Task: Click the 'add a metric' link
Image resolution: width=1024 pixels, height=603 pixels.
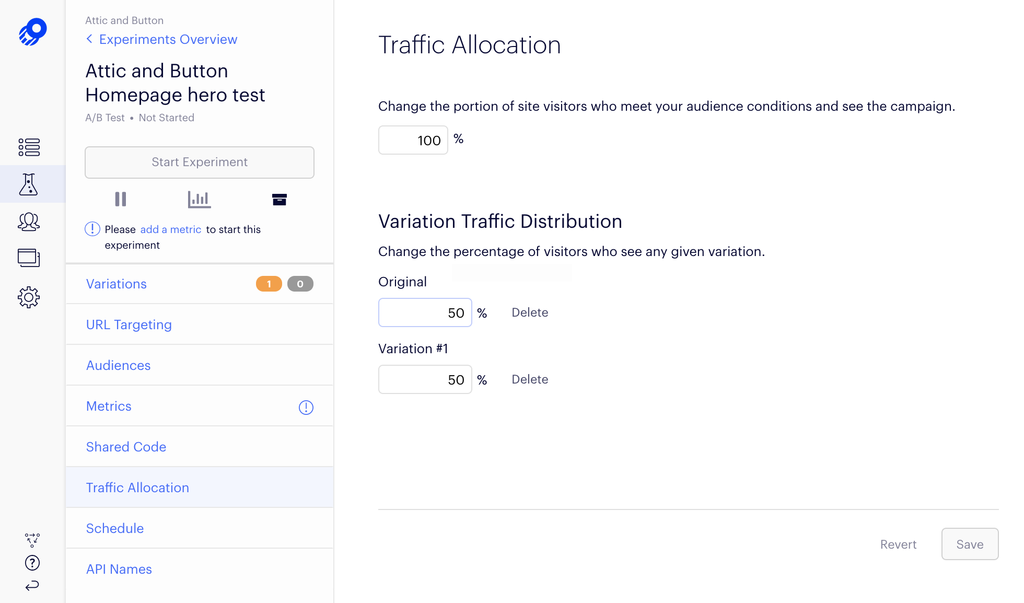Action: click(x=170, y=229)
